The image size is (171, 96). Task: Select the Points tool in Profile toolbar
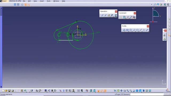(147, 30)
